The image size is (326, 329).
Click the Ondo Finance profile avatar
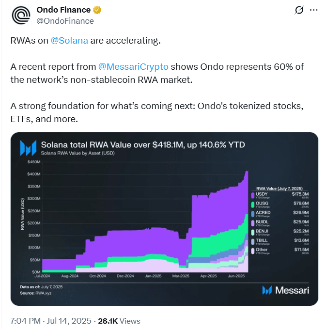pyautogui.click(x=21, y=15)
